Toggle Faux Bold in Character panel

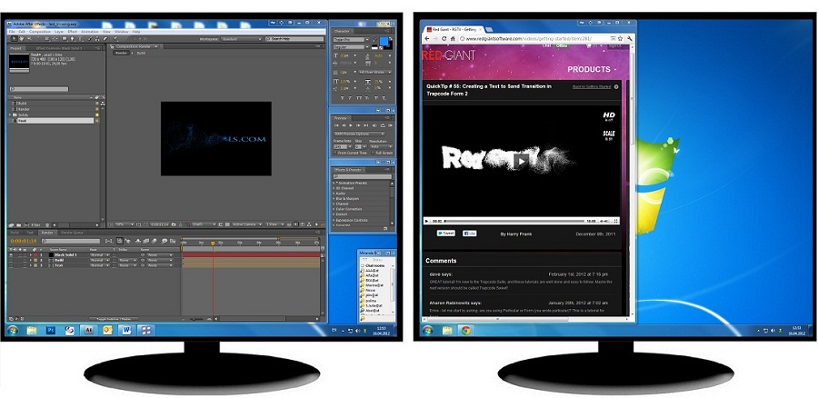[x=343, y=98]
